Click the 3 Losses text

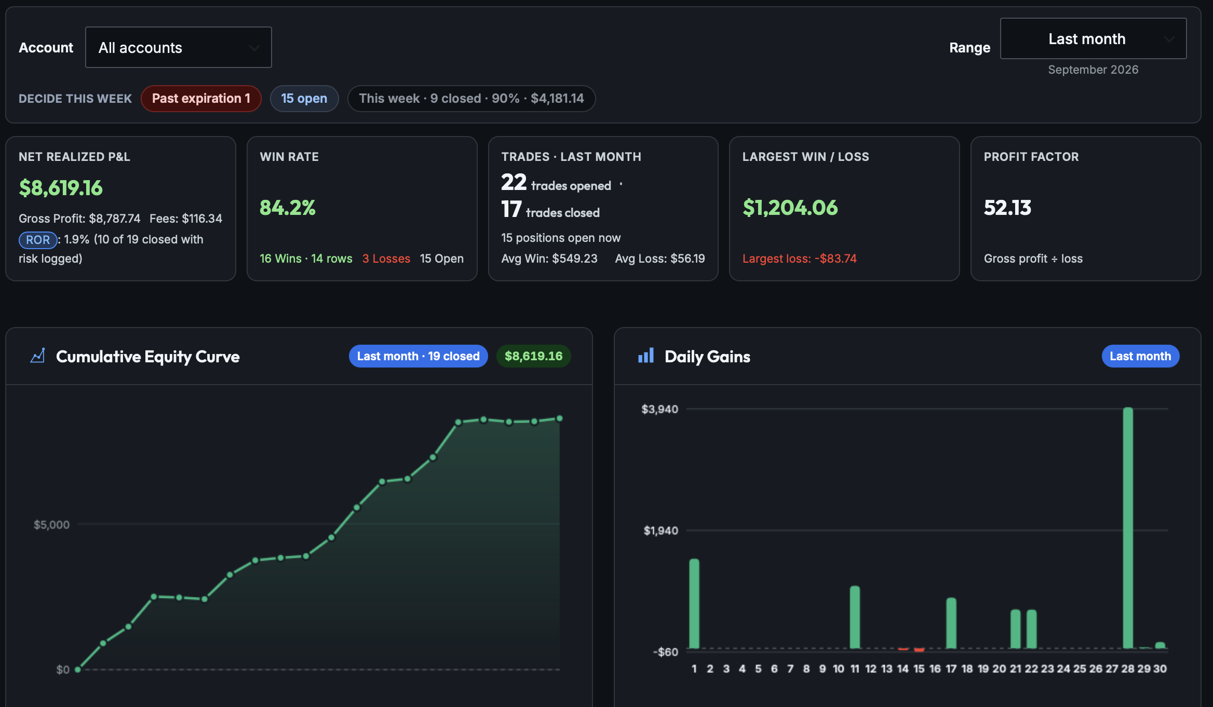click(386, 259)
